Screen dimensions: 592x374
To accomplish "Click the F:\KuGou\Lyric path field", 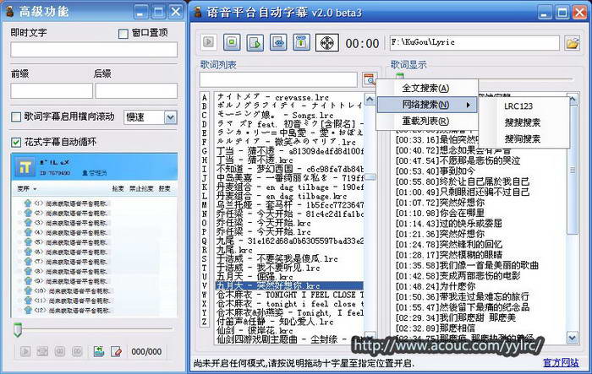I will coord(474,42).
